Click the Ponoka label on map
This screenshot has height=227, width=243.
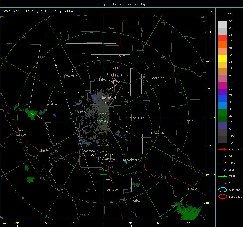pyautogui.click(x=123, y=56)
